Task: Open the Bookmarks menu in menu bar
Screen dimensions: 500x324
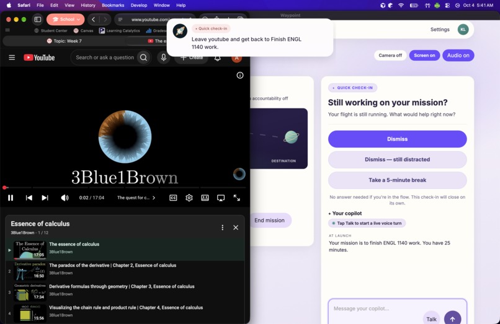Action: tap(113, 5)
